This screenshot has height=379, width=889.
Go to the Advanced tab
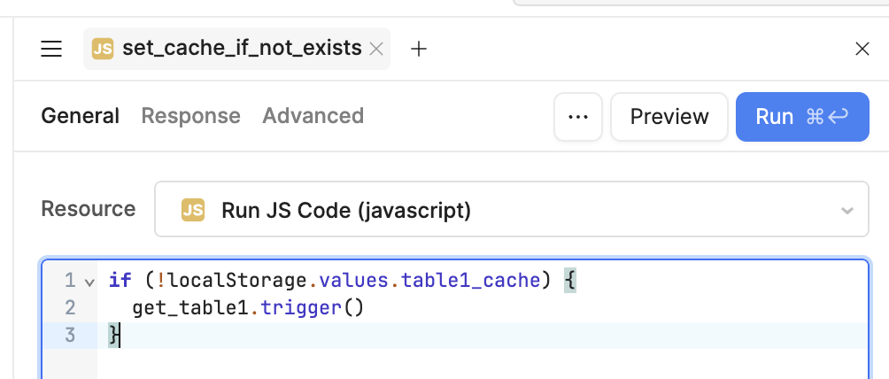point(313,116)
